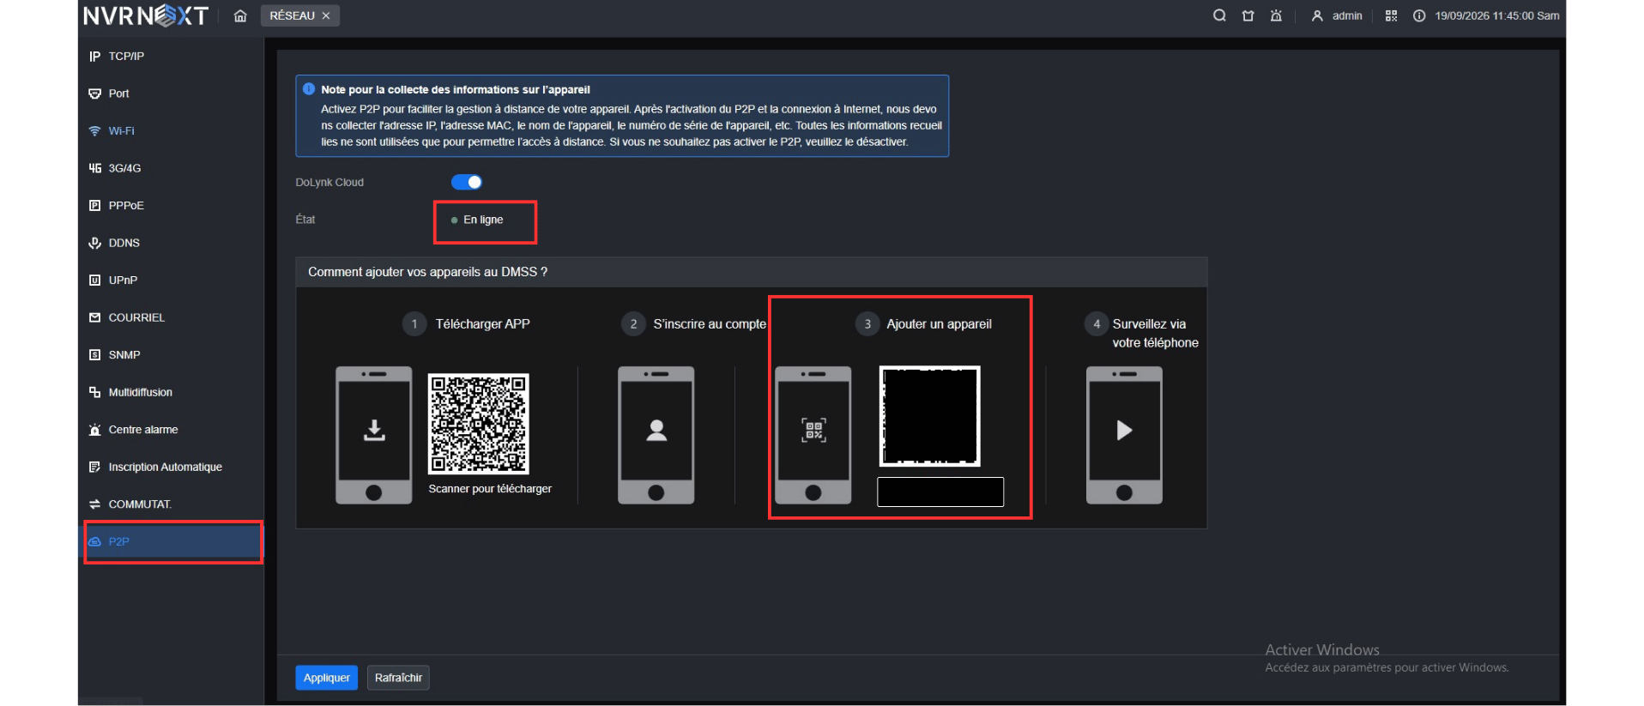The image size is (1644, 706).
Task: Click 'Scanner pour télécharger' caption
Action: (x=490, y=489)
